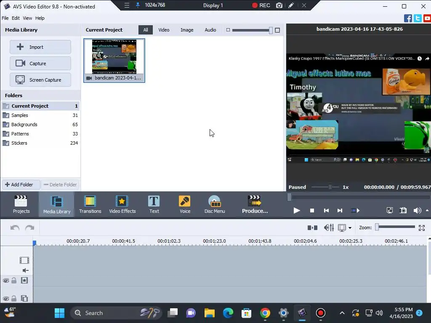Select the Patterns folder

pyautogui.click(x=40, y=134)
